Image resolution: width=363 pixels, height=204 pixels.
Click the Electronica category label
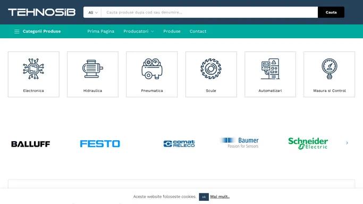click(x=33, y=91)
